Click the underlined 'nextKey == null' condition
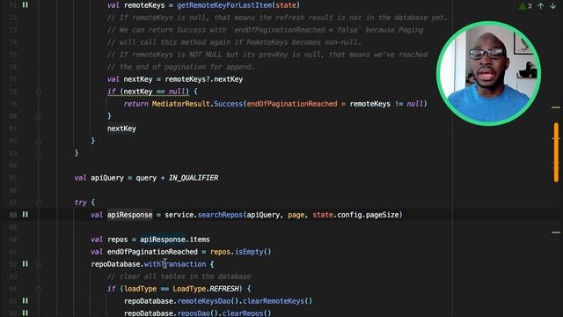Image resolution: width=563 pixels, height=317 pixels. pos(154,92)
